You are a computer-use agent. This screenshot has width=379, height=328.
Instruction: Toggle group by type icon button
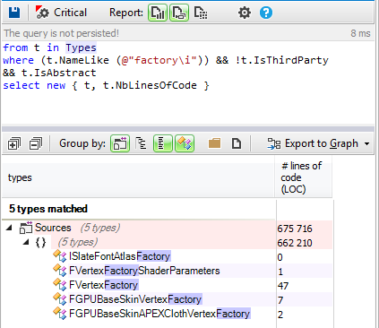point(185,143)
